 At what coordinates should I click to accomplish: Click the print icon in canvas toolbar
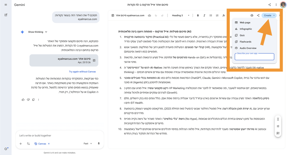coord(252,15)
